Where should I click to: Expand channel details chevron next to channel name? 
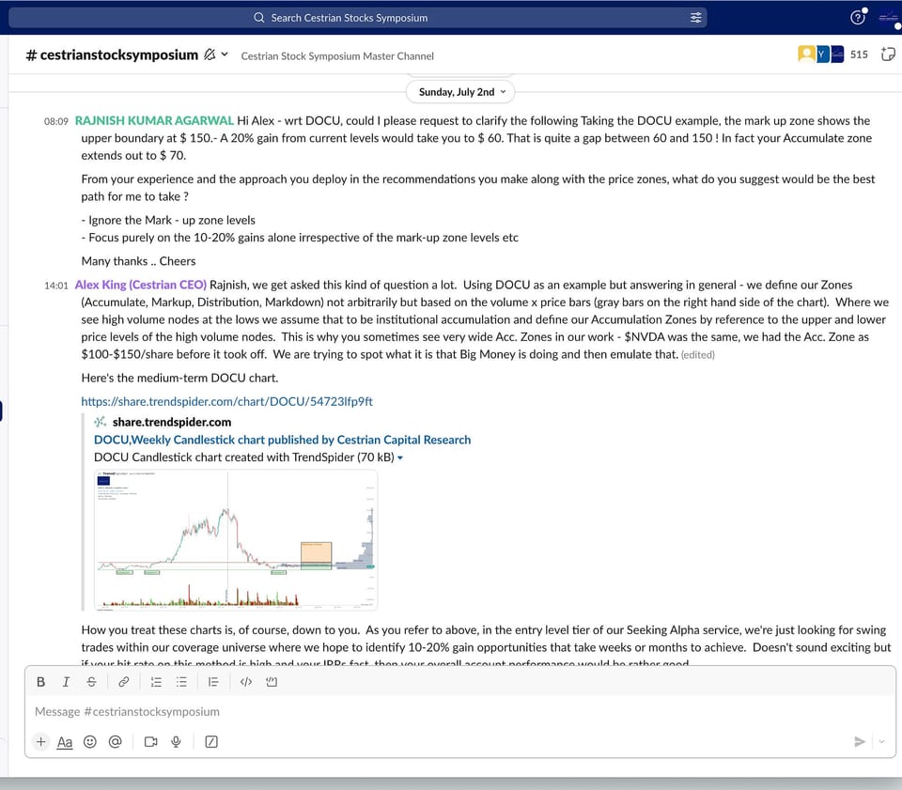click(225, 54)
